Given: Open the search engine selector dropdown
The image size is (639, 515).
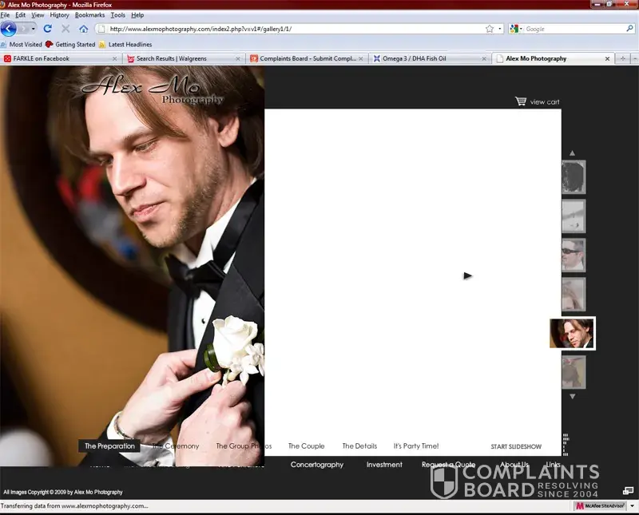Looking at the screenshot, I should tap(517, 29).
